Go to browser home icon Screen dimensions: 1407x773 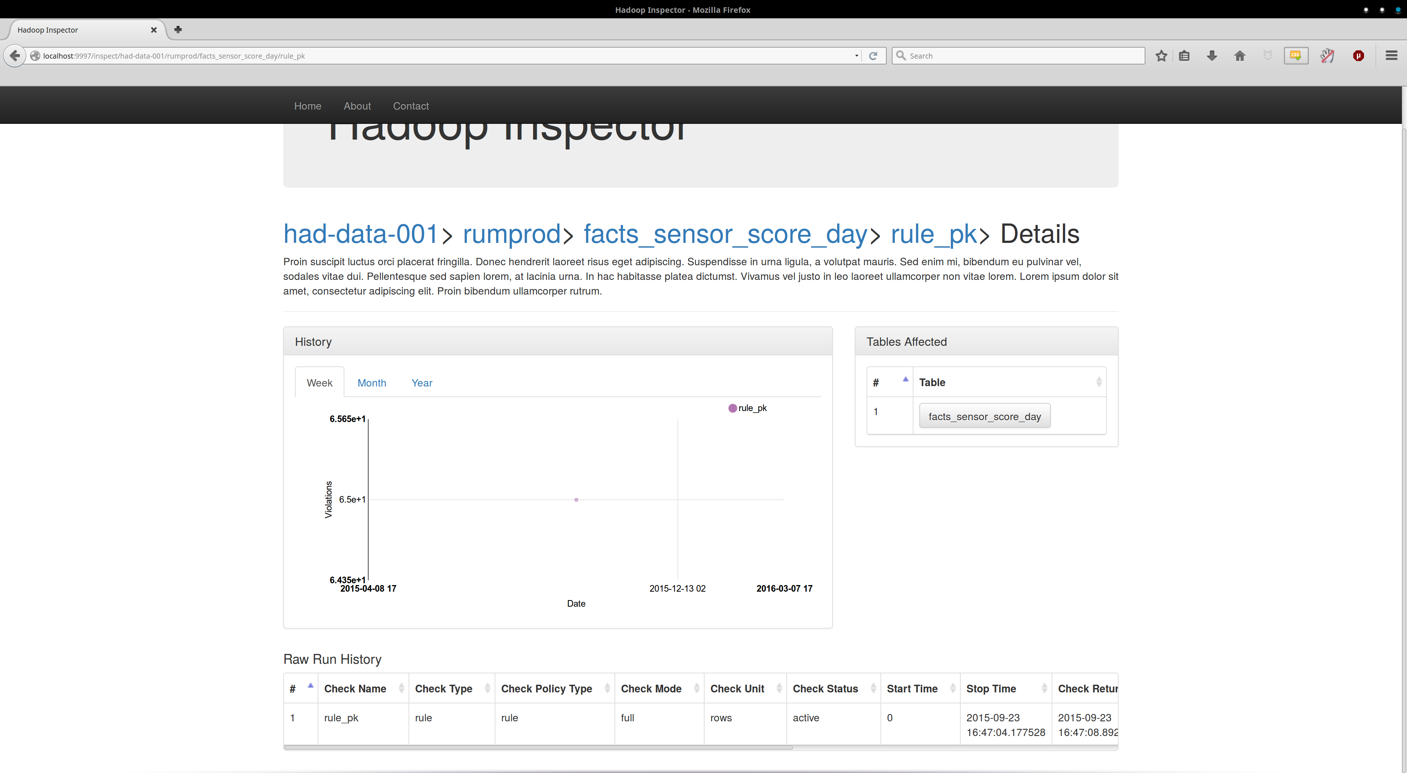pyautogui.click(x=1239, y=56)
